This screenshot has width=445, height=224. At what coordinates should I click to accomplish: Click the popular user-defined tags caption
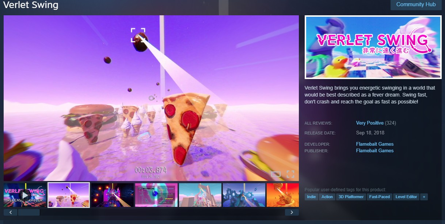coord(345,190)
